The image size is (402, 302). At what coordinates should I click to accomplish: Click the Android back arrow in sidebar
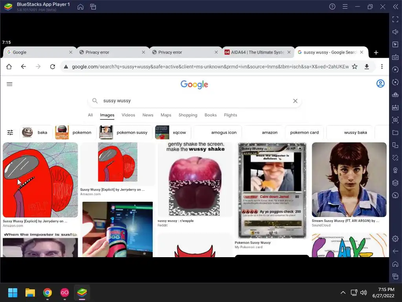click(395, 251)
